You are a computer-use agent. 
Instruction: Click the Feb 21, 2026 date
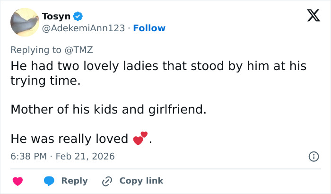pos(85,156)
